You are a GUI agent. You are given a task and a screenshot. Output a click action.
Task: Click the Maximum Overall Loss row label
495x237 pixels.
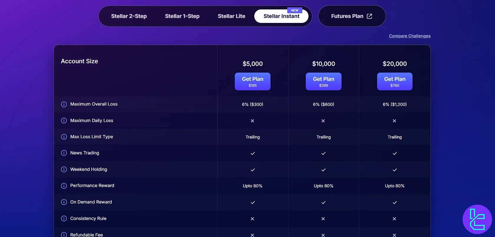(94, 104)
